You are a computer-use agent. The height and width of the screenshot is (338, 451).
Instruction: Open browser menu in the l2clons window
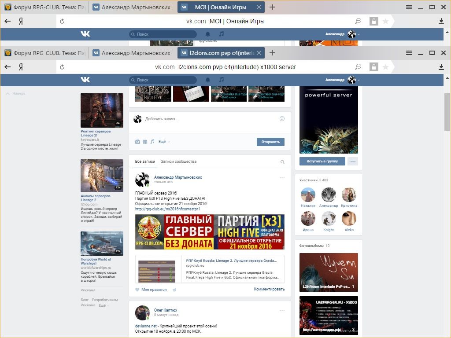click(x=409, y=53)
